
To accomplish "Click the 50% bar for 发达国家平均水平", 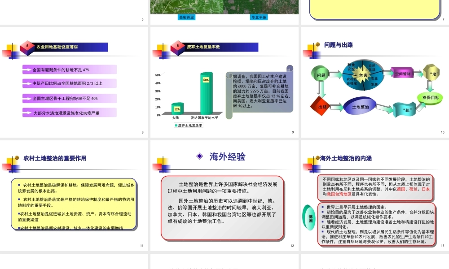I will tap(206, 93).
